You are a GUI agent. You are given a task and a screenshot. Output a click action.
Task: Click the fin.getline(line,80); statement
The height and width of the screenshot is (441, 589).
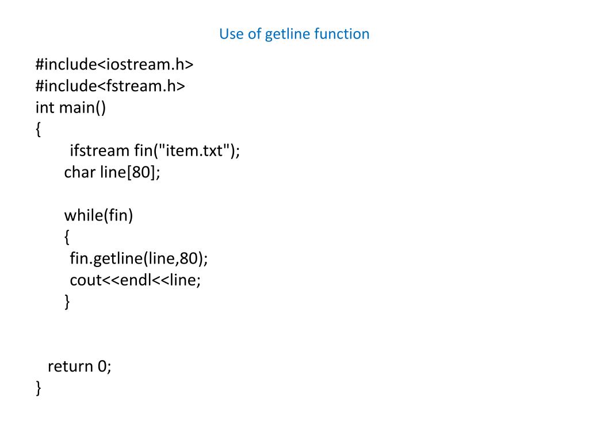[139, 259]
